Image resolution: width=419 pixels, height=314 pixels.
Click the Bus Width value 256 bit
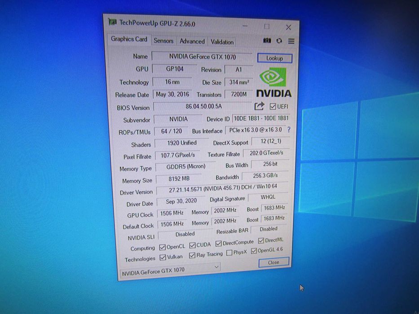coord(270,164)
